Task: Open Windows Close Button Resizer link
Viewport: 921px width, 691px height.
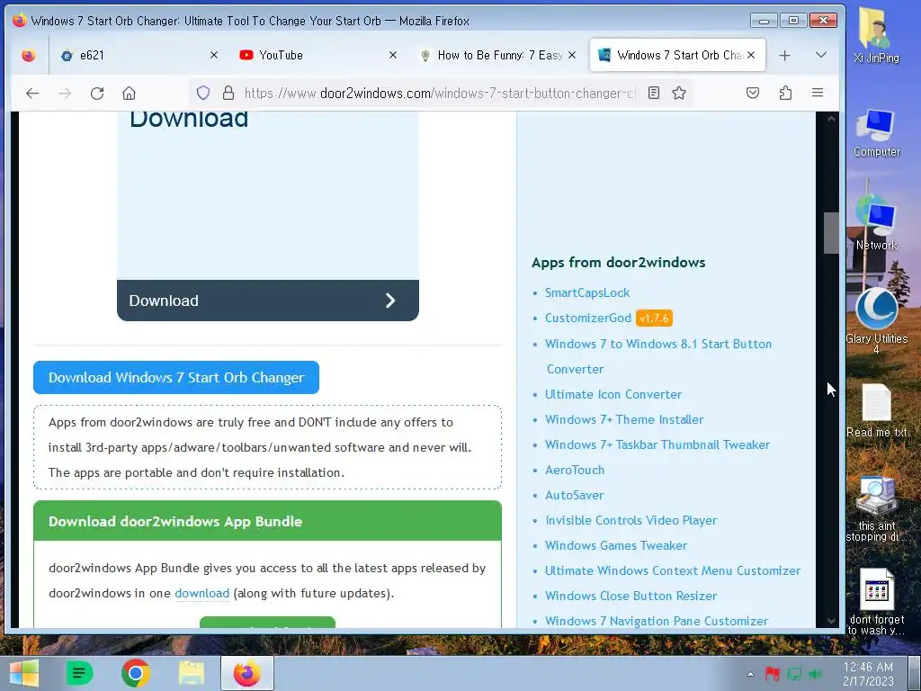Action: tap(630, 596)
